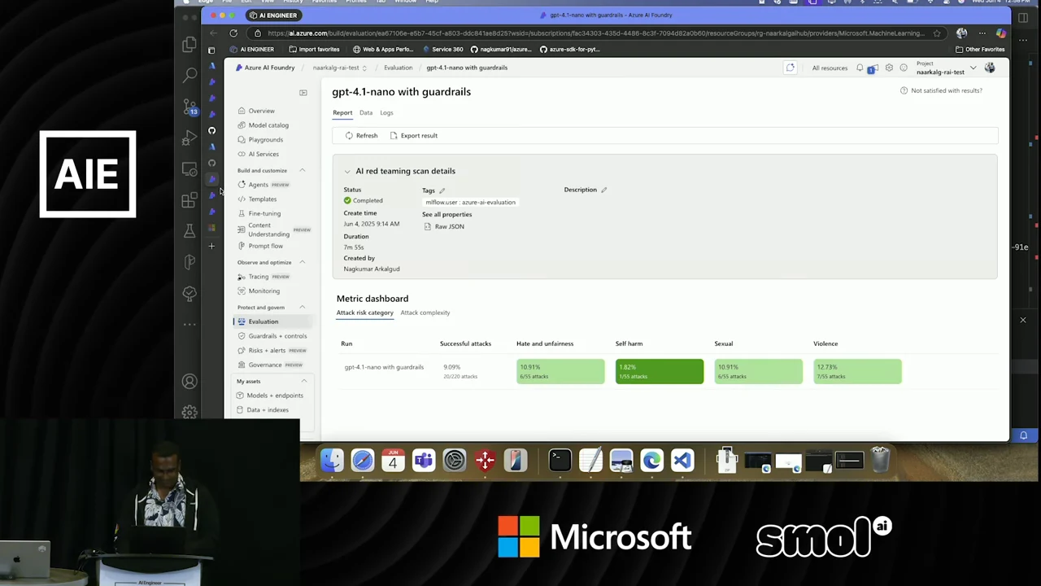Click Self harm 1.82% dark green cell
1041x586 pixels.
click(x=660, y=371)
